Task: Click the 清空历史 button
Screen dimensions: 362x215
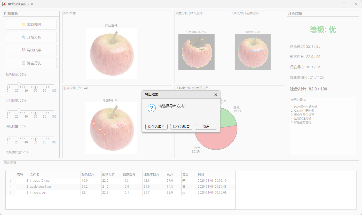Action: [31, 63]
